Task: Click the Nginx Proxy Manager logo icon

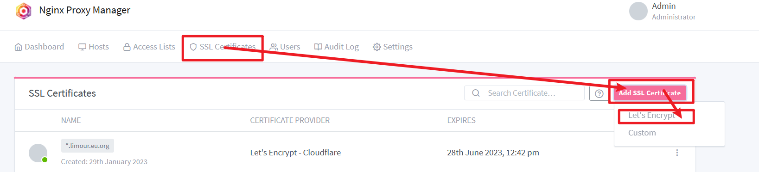Action: pos(24,11)
